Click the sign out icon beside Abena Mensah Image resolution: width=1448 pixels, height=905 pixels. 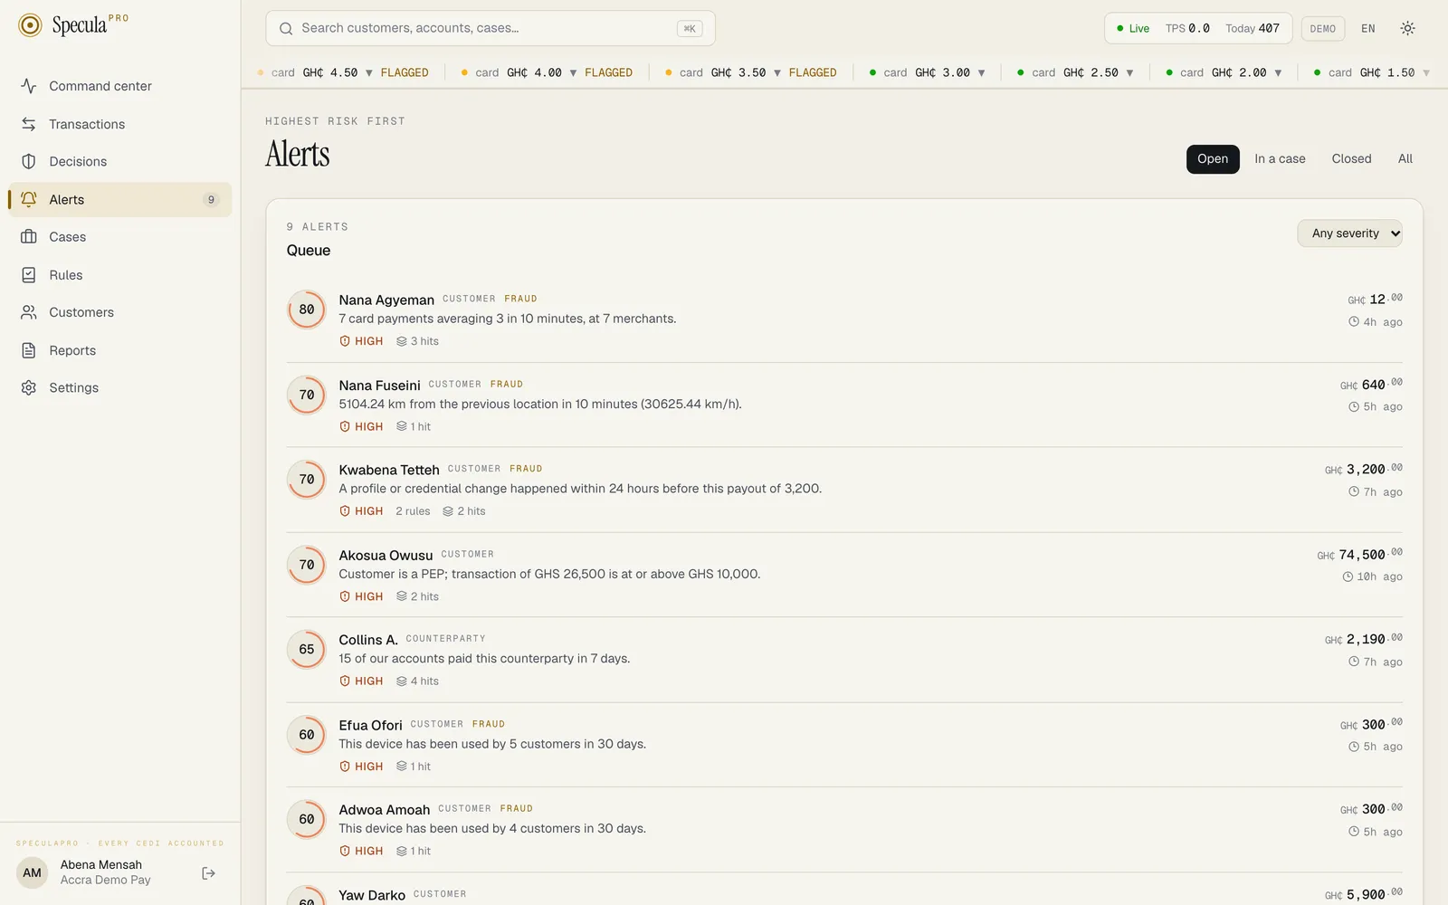tap(209, 873)
